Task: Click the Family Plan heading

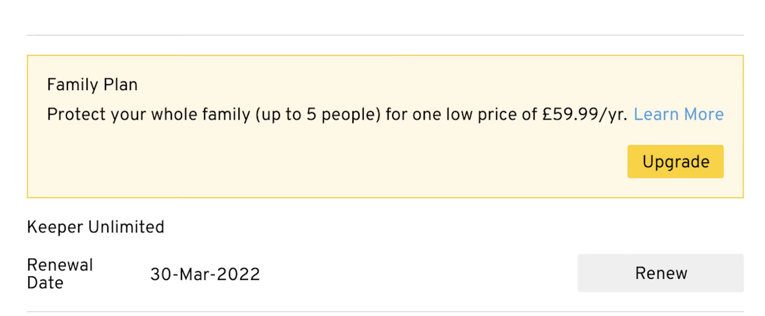Action: [92, 85]
